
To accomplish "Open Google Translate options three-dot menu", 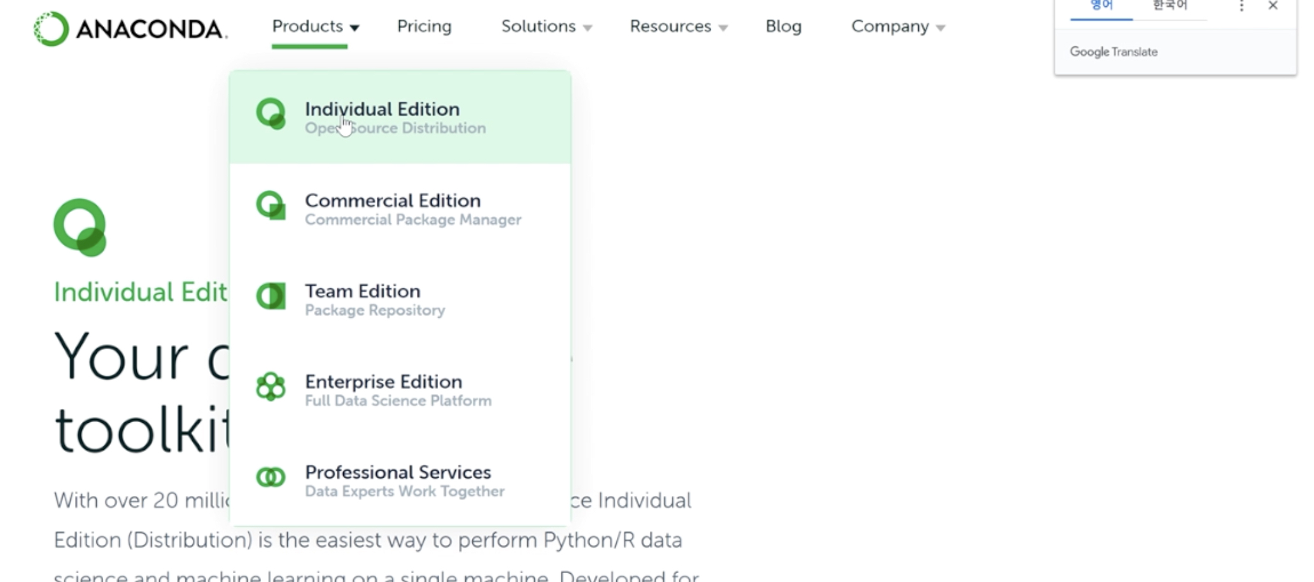I will [1241, 6].
